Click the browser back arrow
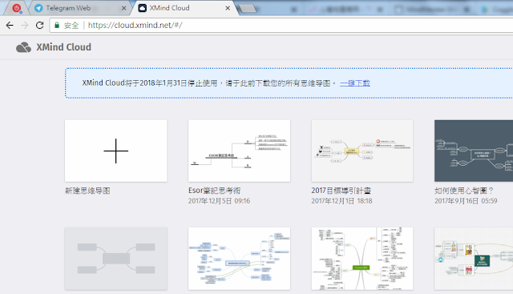 [10, 25]
